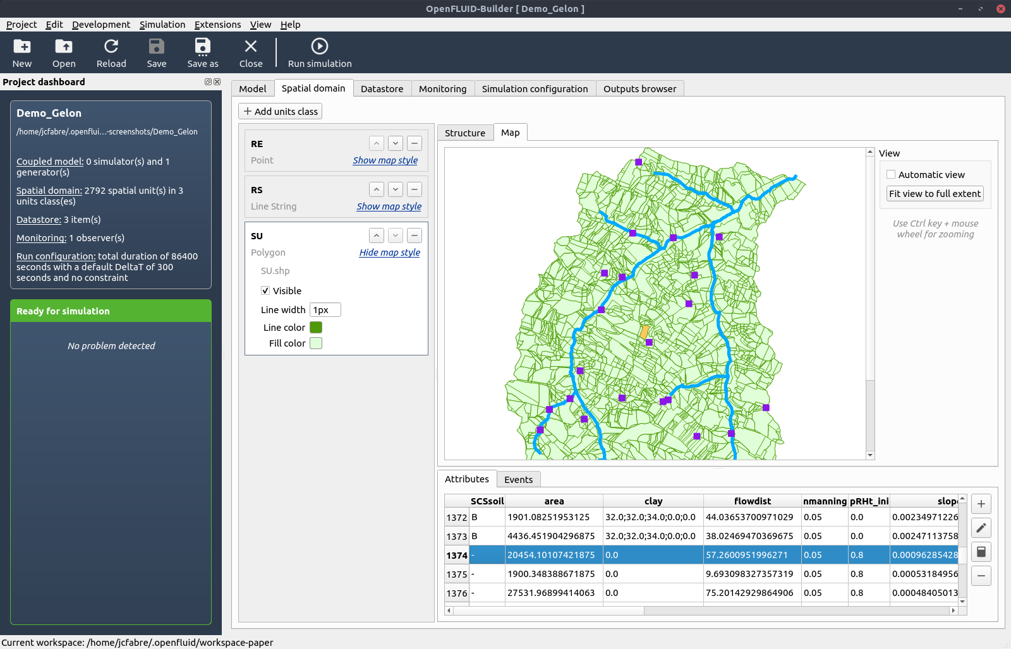
Task: Click the Save as toolbar icon
Action: pyautogui.click(x=203, y=46)
